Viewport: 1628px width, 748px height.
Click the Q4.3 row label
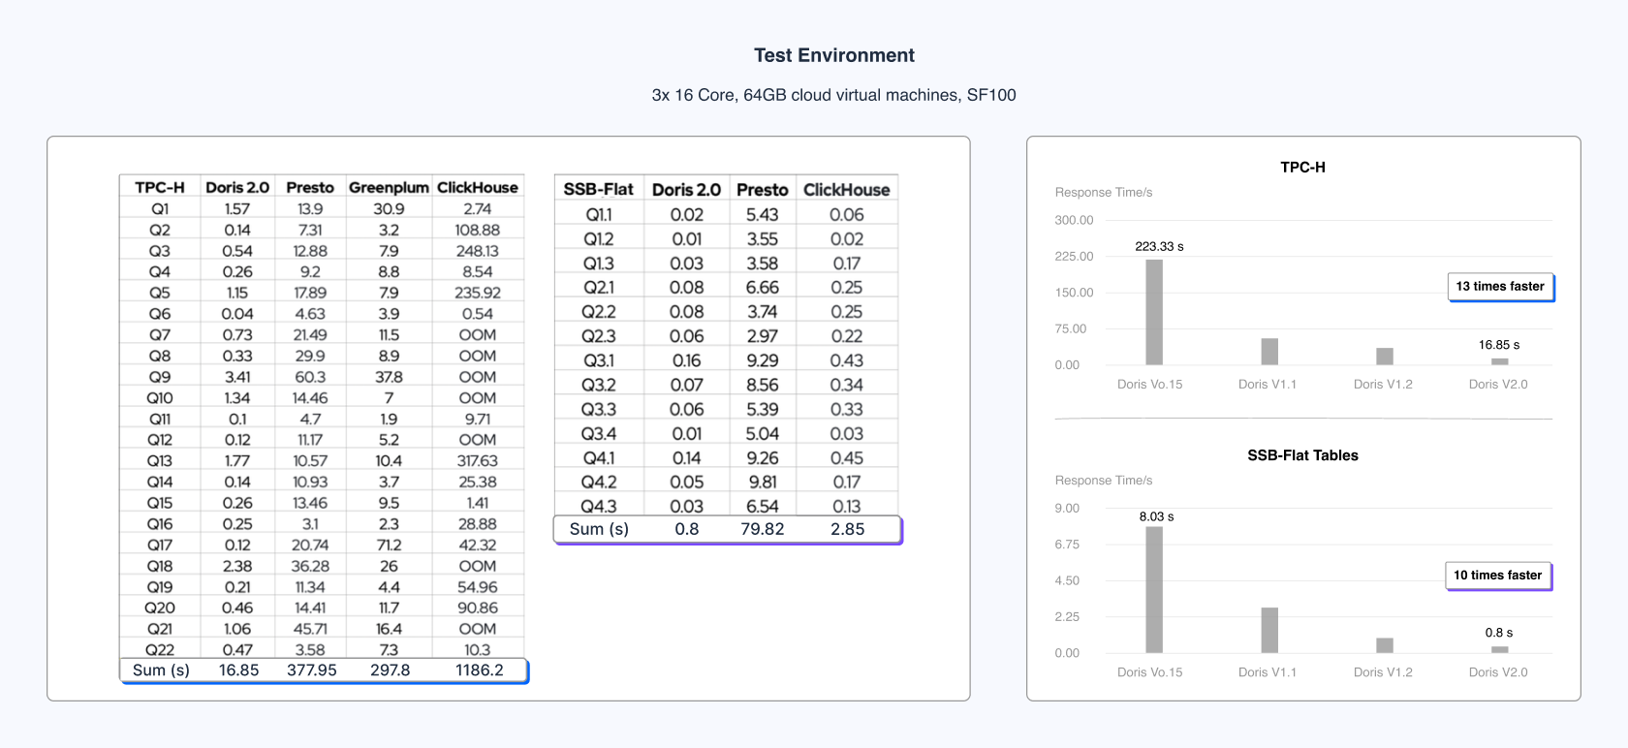tap(599, 506)
